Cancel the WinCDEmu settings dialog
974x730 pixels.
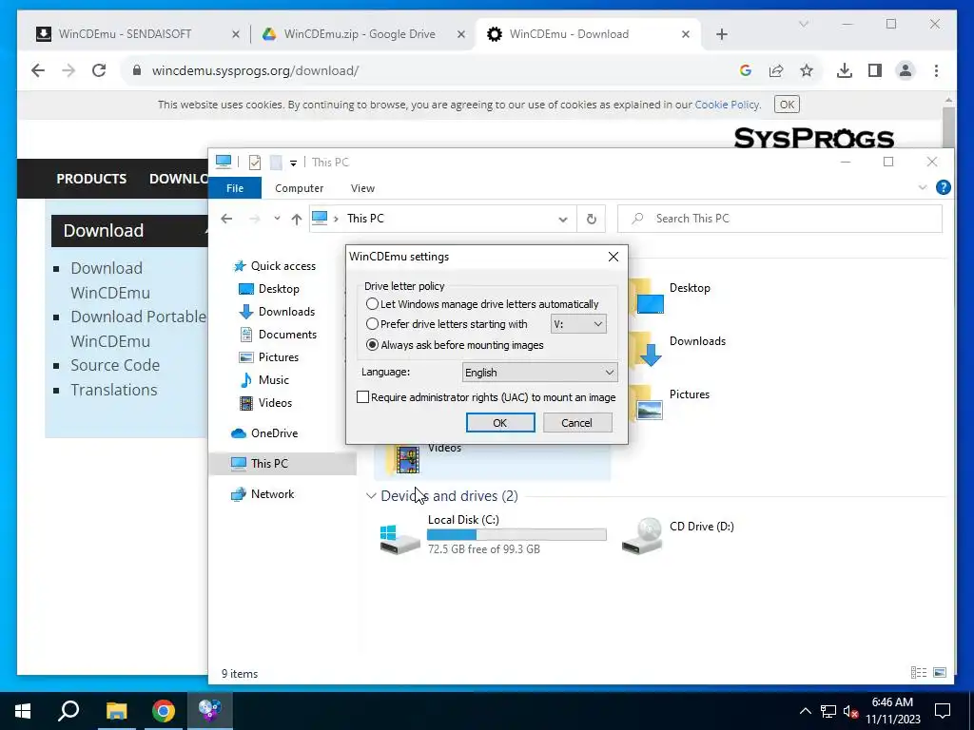point(577,423)
